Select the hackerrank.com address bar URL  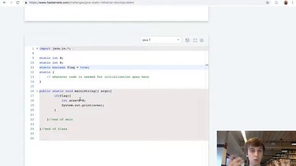click(81, 3)
